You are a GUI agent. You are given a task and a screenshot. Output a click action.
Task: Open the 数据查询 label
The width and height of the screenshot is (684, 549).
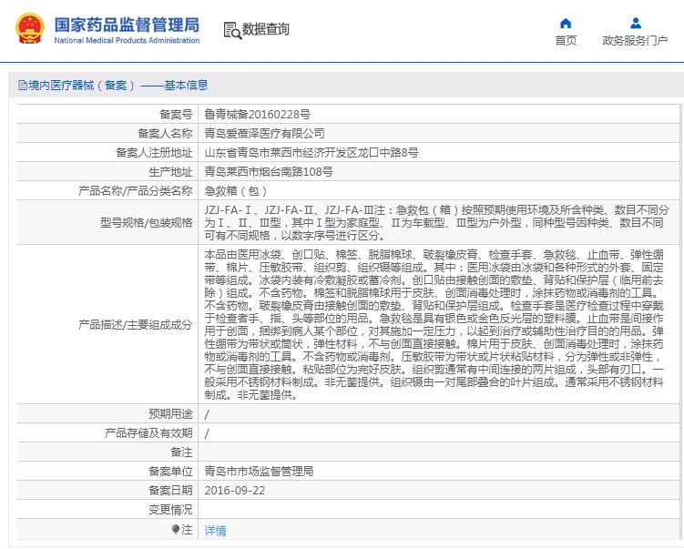coord(266,30)
